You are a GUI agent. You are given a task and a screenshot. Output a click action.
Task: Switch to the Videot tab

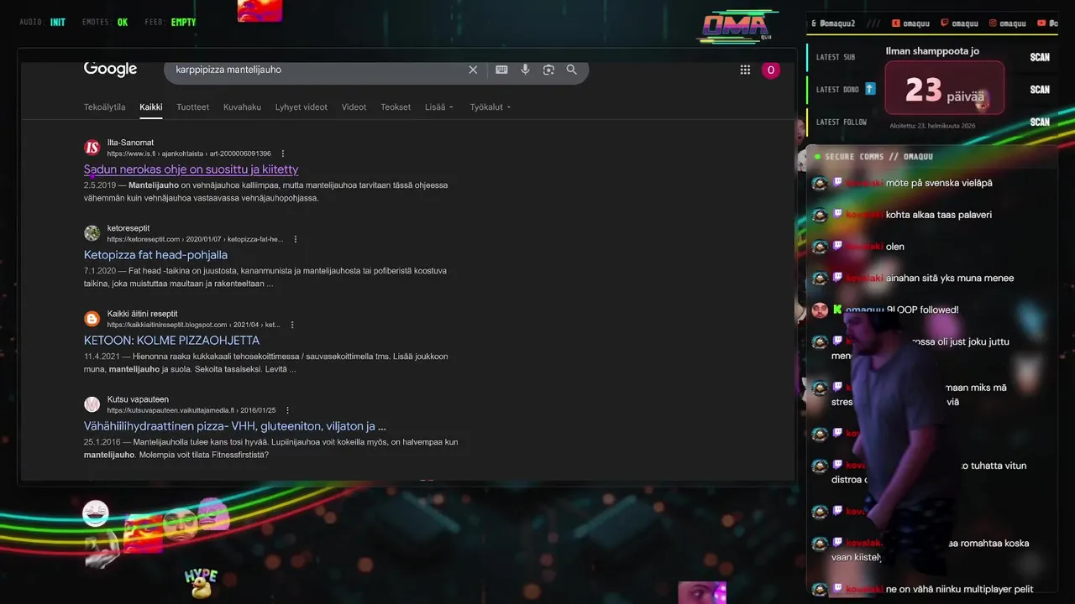(x=354, y=107)
